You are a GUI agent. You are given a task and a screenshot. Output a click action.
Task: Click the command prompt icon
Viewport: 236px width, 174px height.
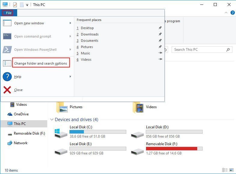coord(7,36)
